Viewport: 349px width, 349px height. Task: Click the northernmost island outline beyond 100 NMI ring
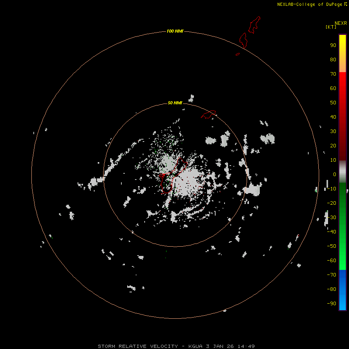254,25
